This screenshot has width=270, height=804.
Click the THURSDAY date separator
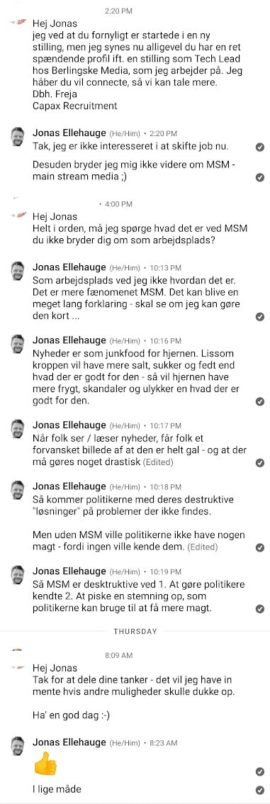135,631
